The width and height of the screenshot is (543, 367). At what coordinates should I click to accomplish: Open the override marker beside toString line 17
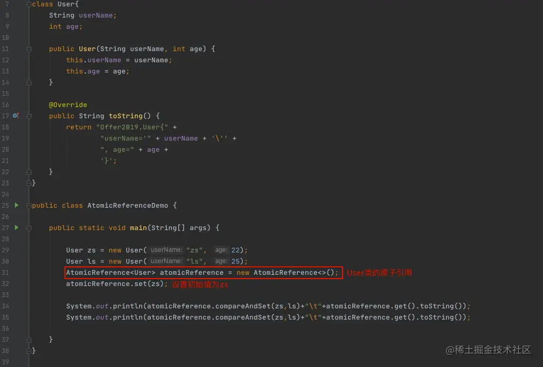15,116
